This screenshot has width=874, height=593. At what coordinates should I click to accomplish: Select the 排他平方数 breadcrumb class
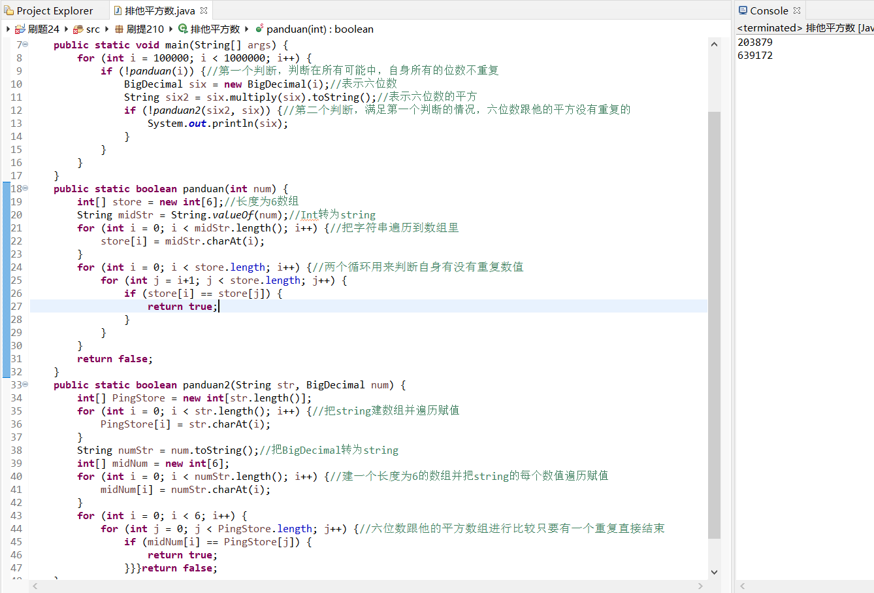click(215, 29)
